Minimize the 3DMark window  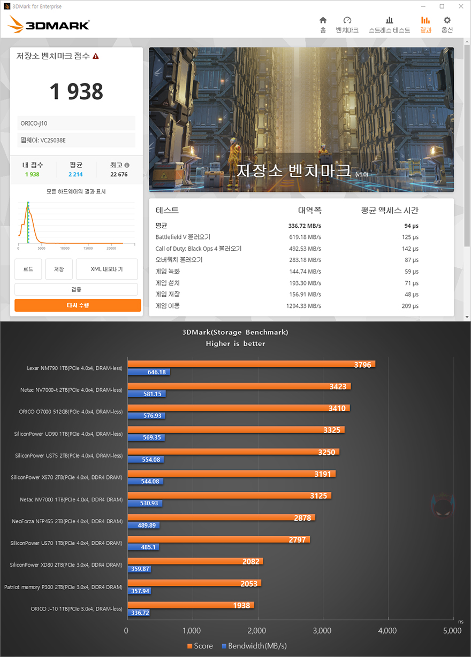[x=424, y=6]
